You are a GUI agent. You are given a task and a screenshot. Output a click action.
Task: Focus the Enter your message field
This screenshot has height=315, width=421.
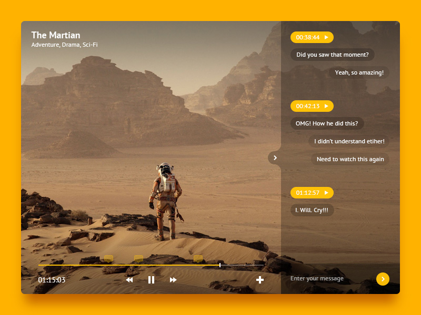point(329,279)
